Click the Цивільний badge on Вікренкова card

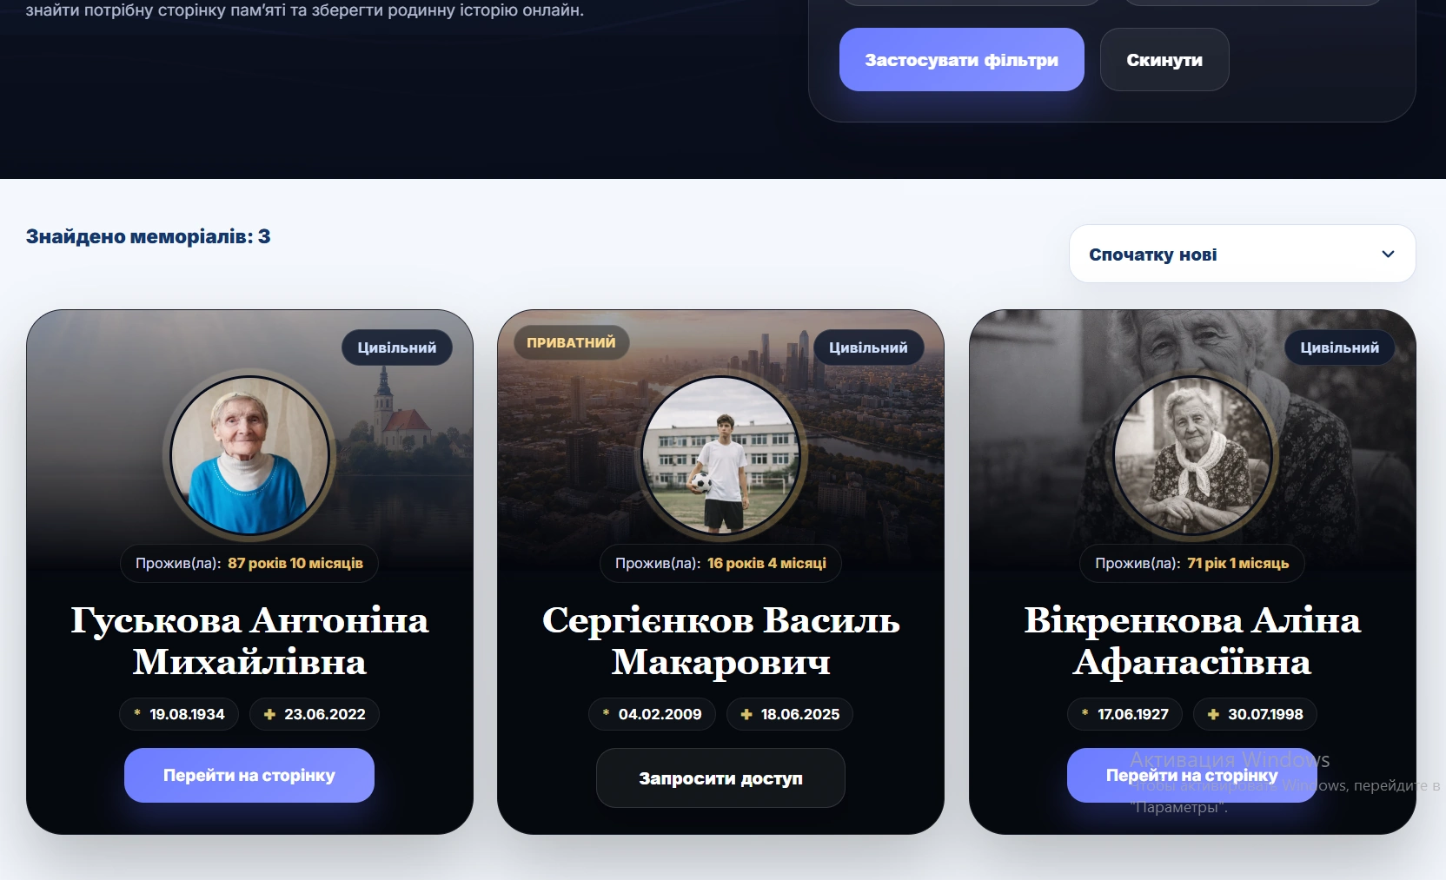click(1339, 347)
